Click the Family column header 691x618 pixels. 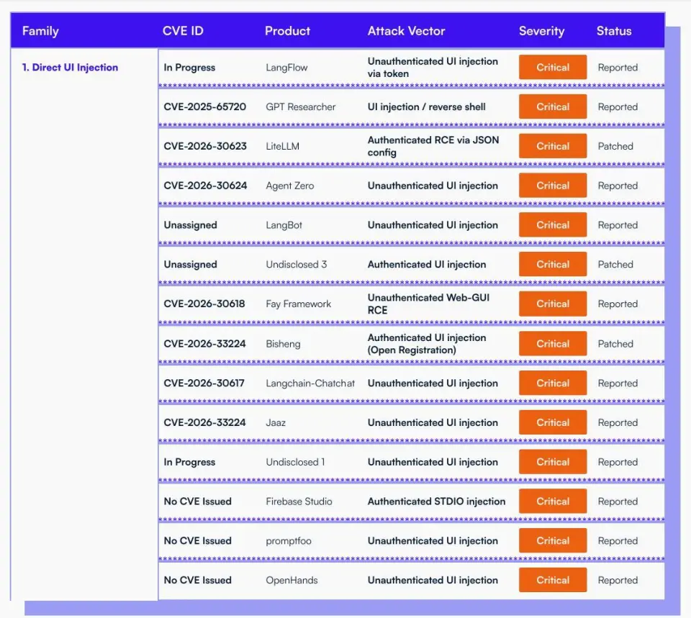pos(40,31)
